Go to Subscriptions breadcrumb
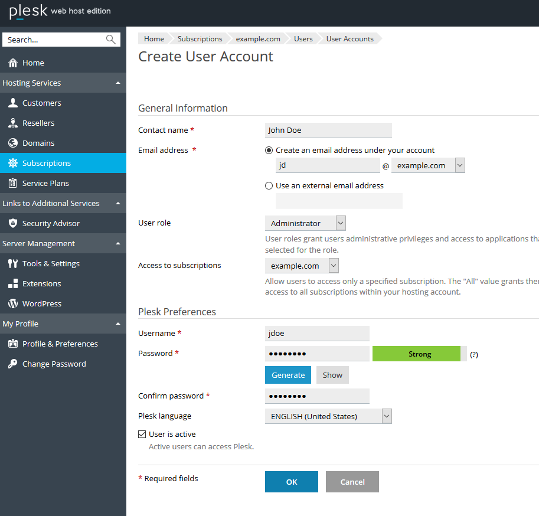 (x=200, y=39)
